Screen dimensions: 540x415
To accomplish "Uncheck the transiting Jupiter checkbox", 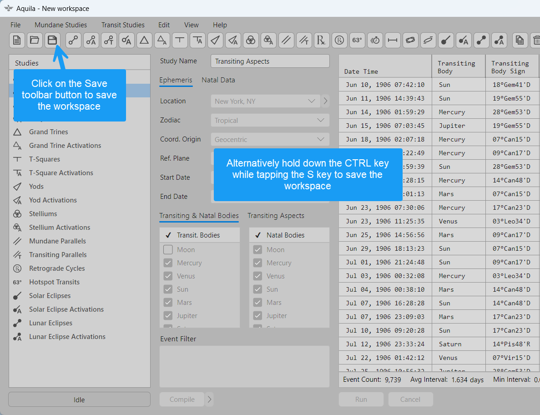I will pos(168,315).
